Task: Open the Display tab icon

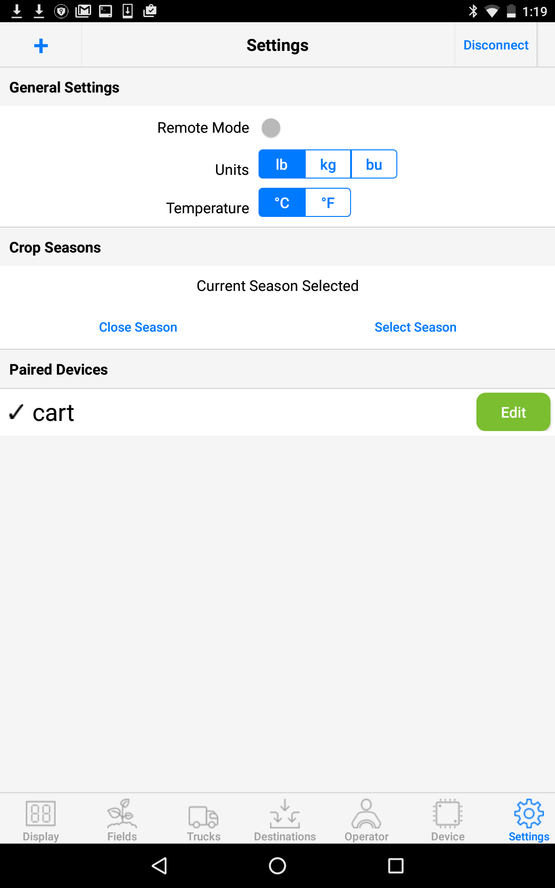Action: [41, 814]
